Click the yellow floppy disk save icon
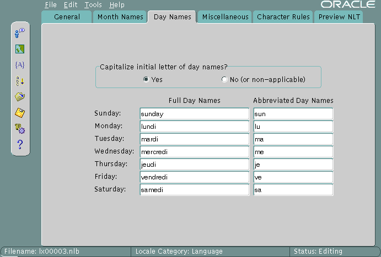Image resolution: width=381 pixels, height=257 pixels. [20, 113]
